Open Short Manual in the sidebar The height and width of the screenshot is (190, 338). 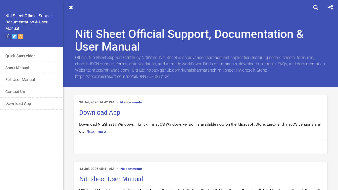point(32,68)
